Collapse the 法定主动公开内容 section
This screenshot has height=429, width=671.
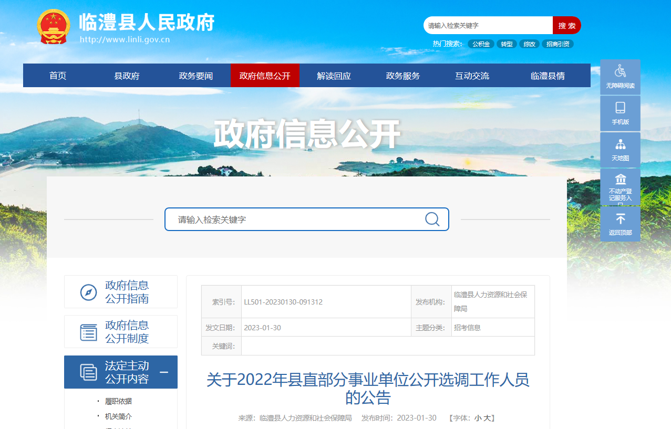point(164,372)
